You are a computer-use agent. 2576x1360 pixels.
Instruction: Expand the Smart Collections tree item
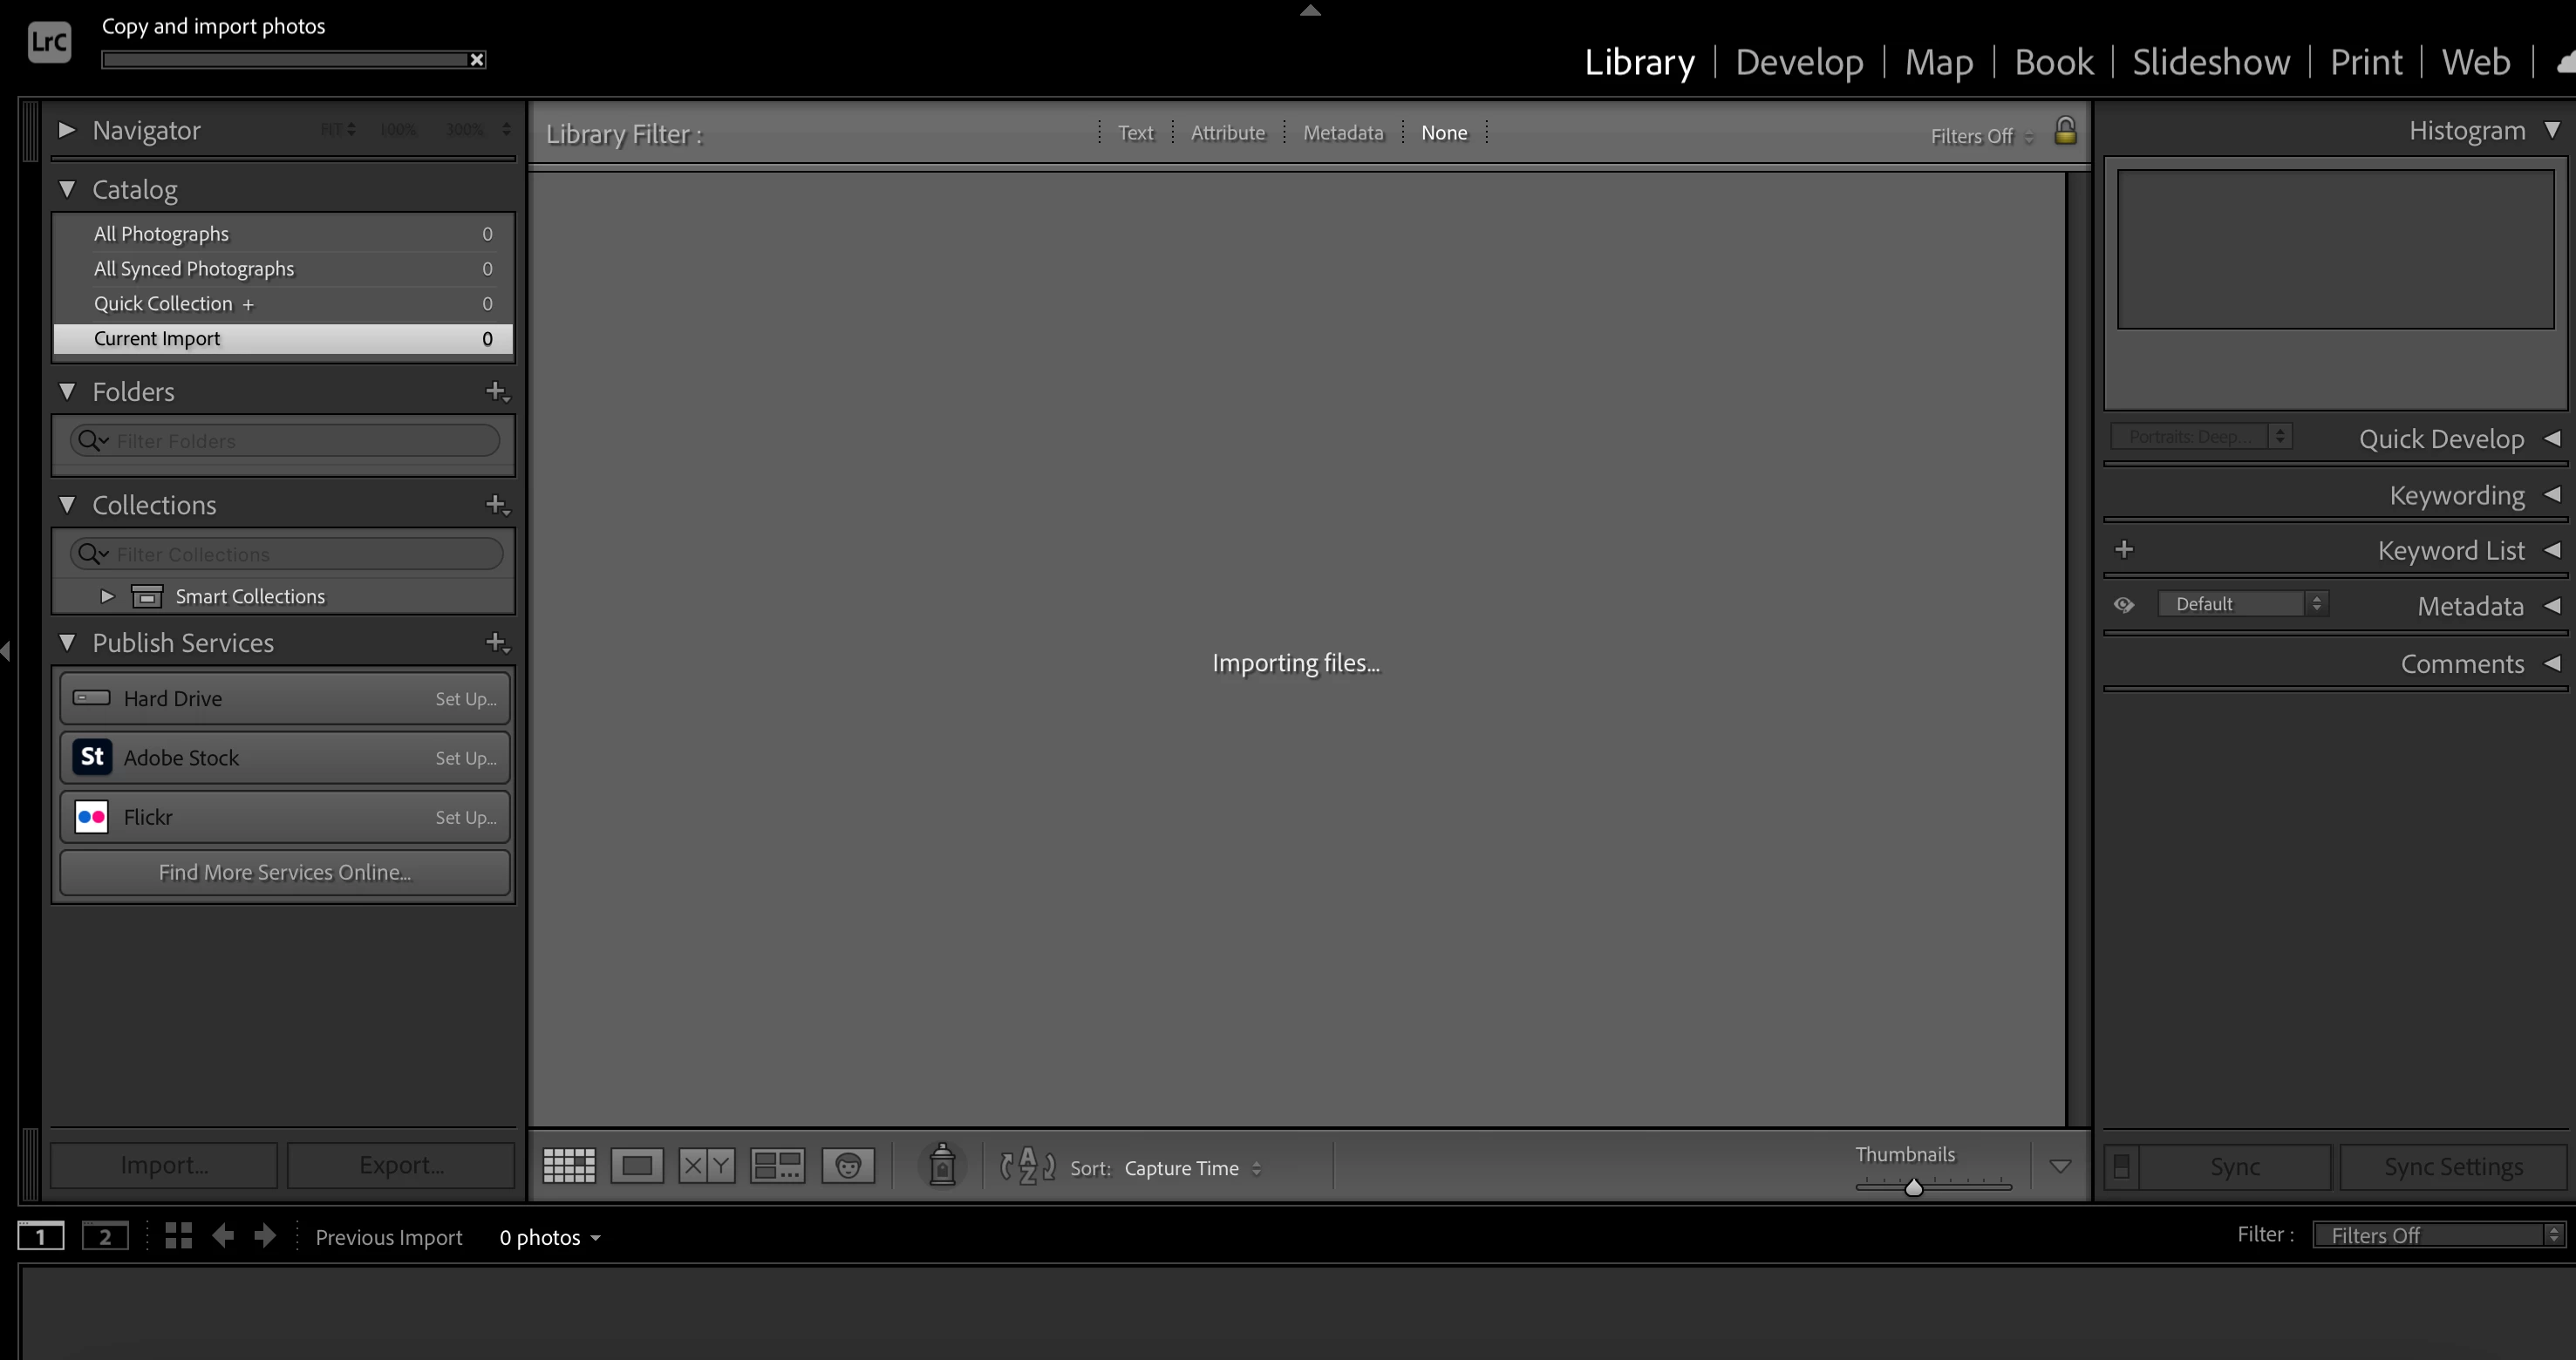tap(107, 597)
